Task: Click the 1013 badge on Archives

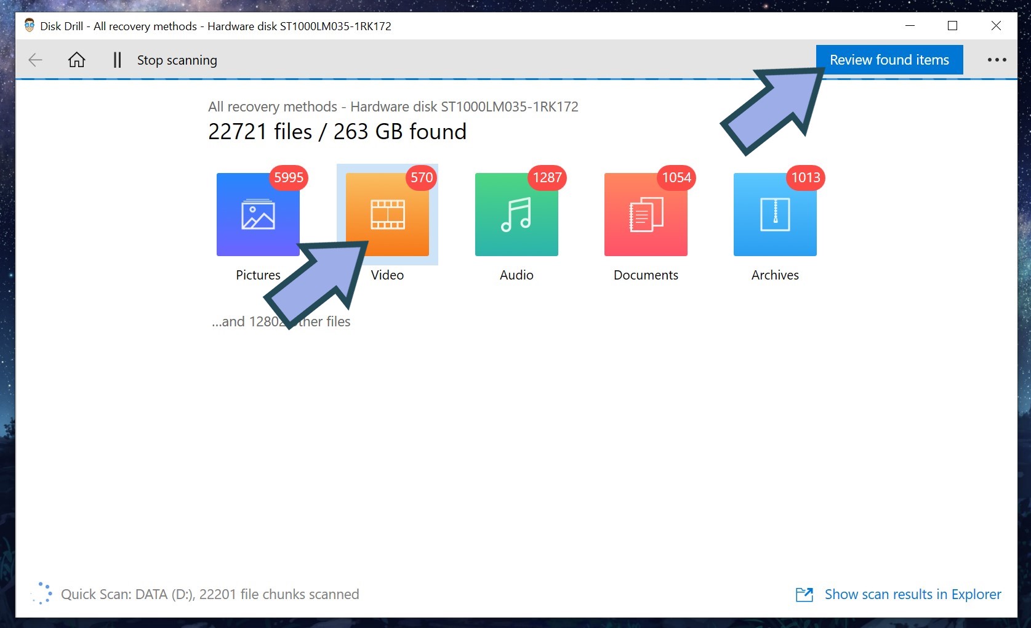Action: 806,178
